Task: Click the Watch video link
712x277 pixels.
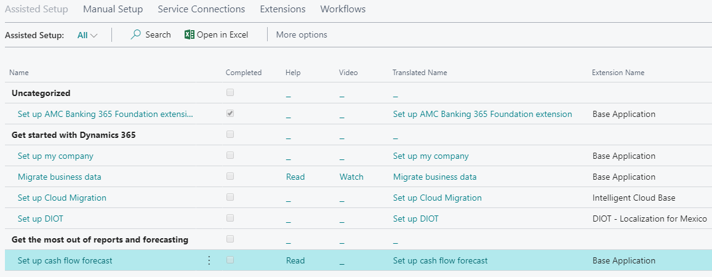Action: [x=351, y=177]
